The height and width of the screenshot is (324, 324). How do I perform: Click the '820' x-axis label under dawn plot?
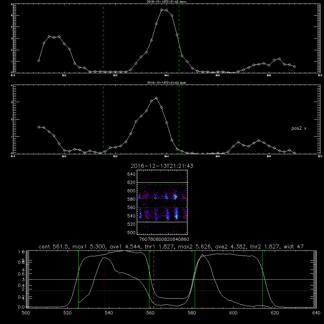point(64,75)
